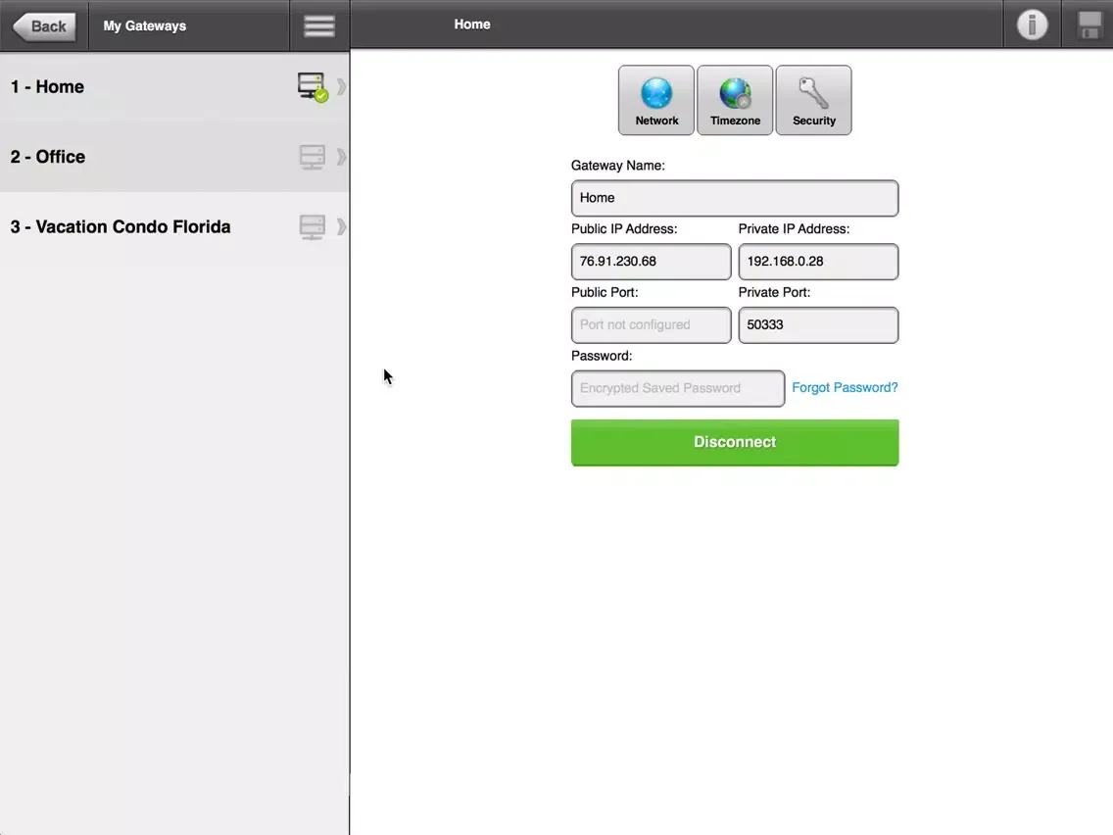
Task: Select the 2 - Office gateway
Action: pyautogui.click(x=174, y=156)
